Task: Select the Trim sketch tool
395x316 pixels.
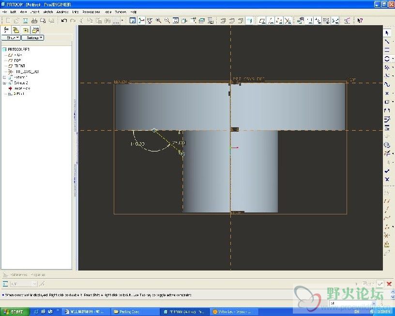Action: point(387,153)
